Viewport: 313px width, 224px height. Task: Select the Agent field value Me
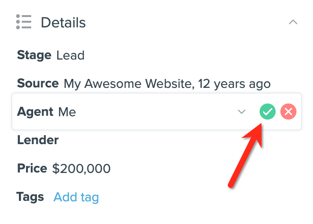coord(67,112)
